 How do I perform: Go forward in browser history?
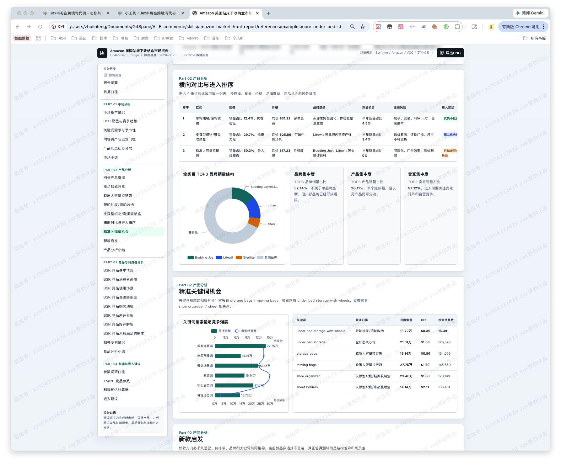[x=29, y=27]
